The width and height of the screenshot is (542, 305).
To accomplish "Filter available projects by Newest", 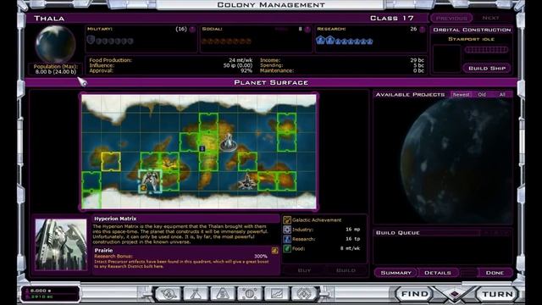I will click(461, 94).
